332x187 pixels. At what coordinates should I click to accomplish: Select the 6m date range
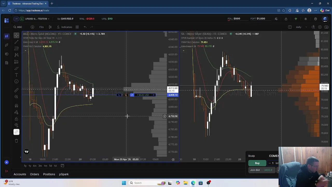click(34, 166)
